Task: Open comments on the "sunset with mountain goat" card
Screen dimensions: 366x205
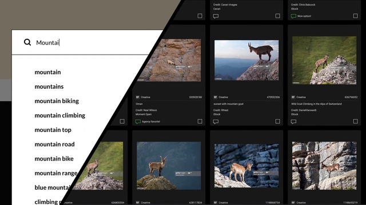Action: pos(216,121)
